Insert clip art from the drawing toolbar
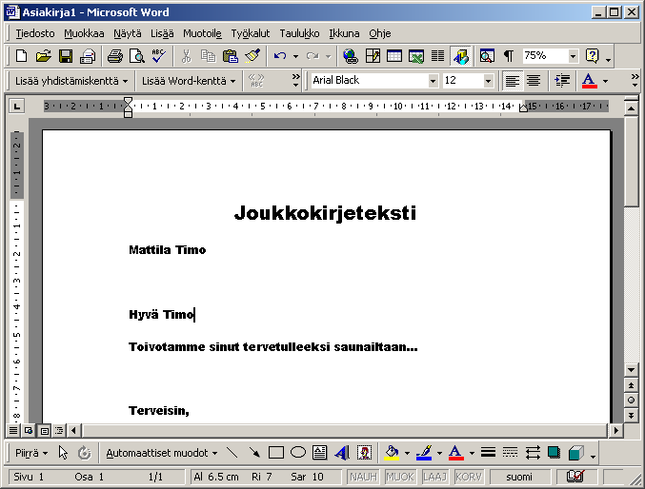The height and width of the screenshot is (489, 645). click(x=365, y=453)
